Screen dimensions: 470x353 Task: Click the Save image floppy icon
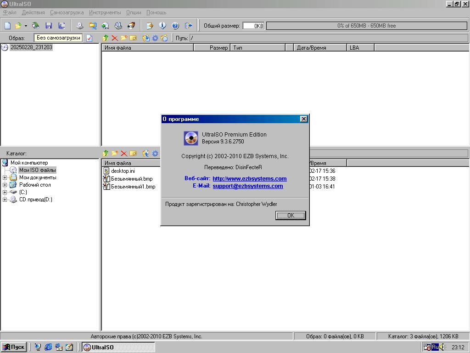[x=49, y=26]
